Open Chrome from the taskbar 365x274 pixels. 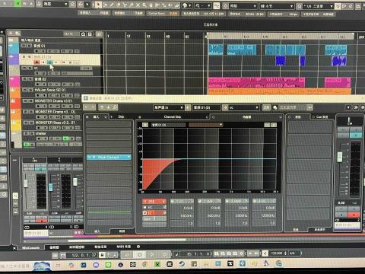pos(144,265)
